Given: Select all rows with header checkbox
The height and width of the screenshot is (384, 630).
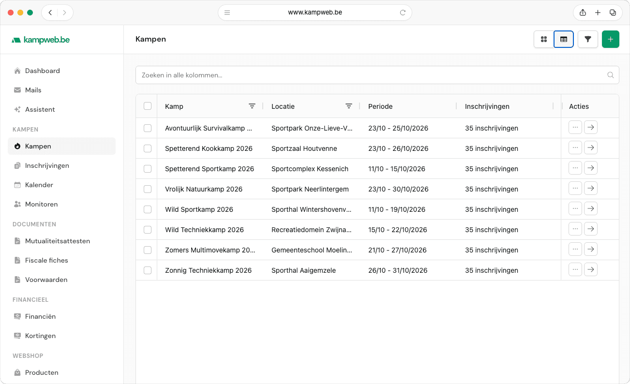Looking at the screenshot, I should (148, 106).
